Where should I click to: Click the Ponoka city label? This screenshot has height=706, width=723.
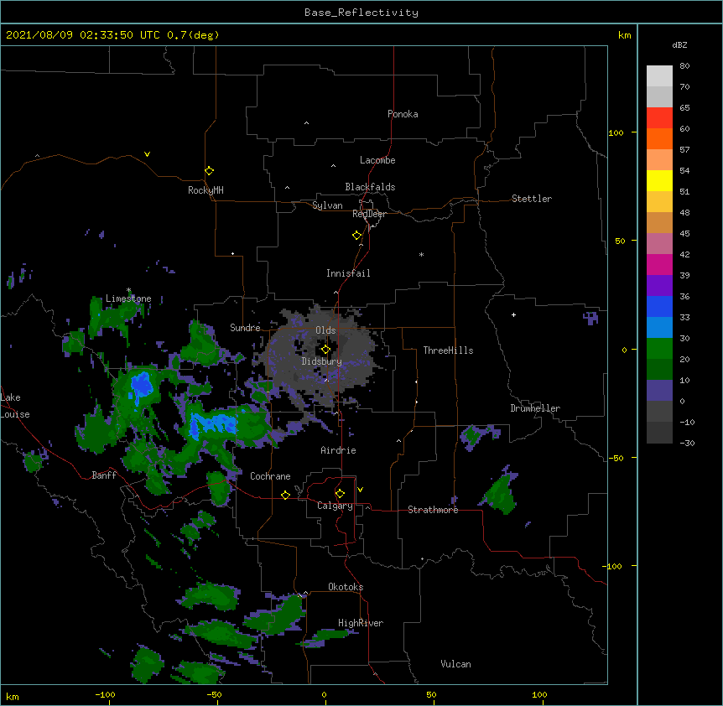pos(403,114)
